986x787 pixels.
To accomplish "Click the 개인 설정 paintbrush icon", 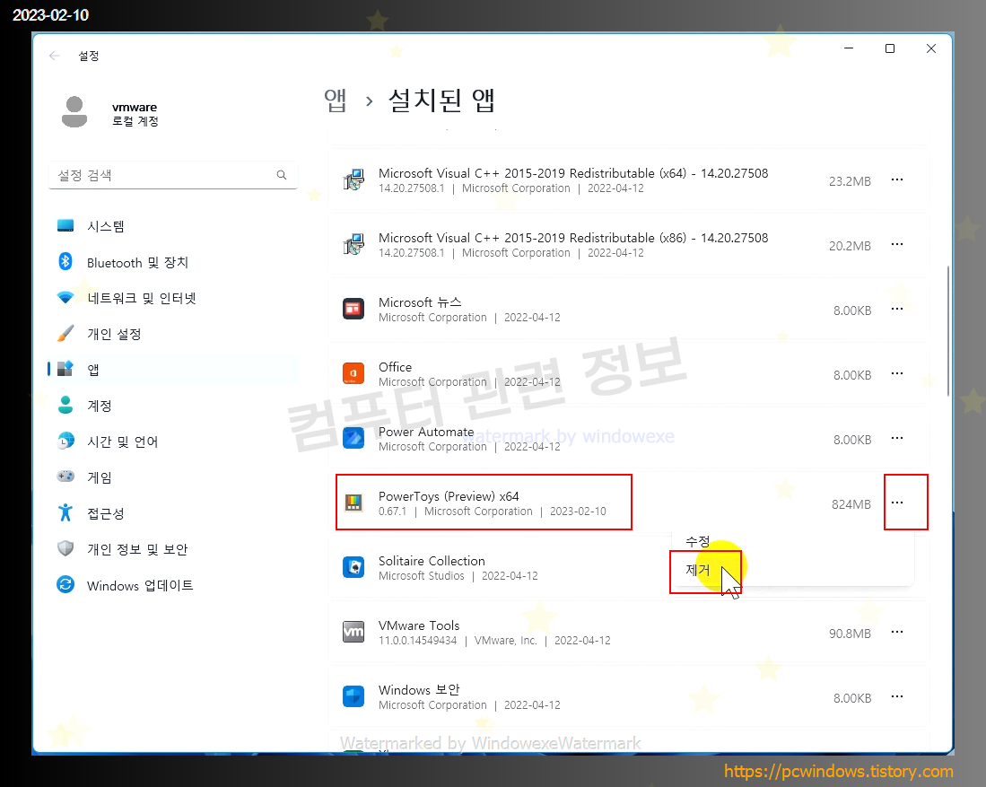I will click(x=65, y=334).
